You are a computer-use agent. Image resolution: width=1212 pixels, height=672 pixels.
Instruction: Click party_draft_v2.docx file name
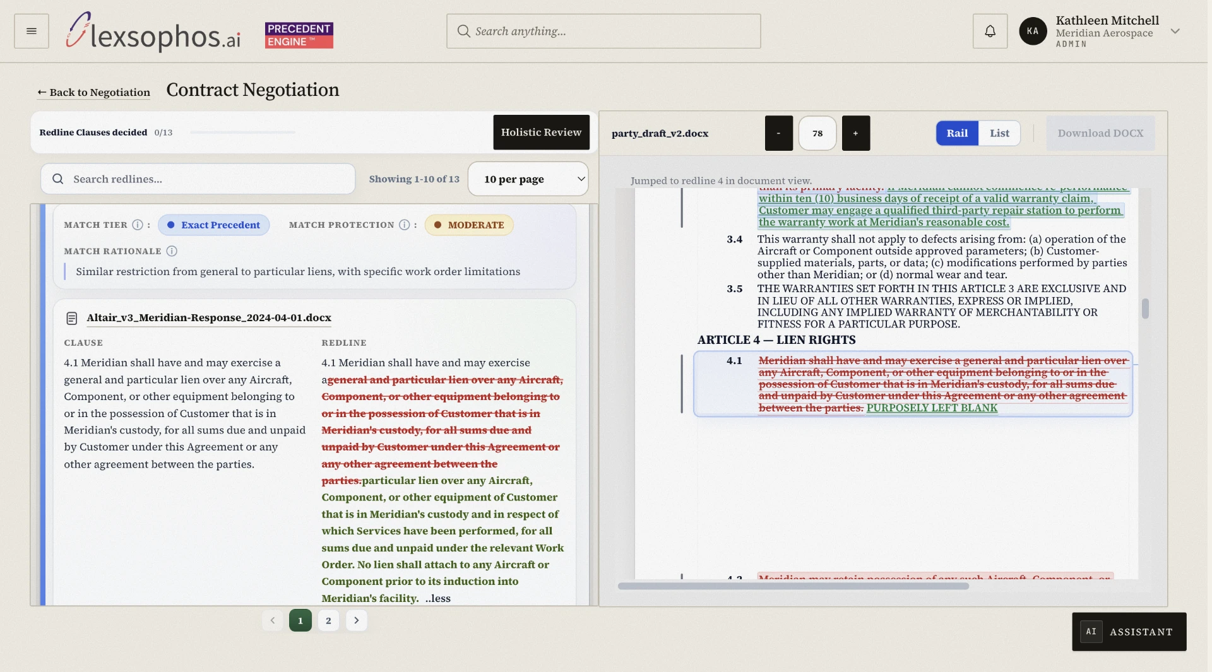(x=660, y=133)
